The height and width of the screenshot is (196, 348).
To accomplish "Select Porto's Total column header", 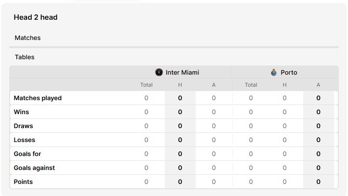I will pos(251,85).
